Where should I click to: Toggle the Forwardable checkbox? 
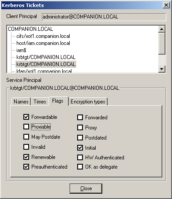click(x=26, y=117)
